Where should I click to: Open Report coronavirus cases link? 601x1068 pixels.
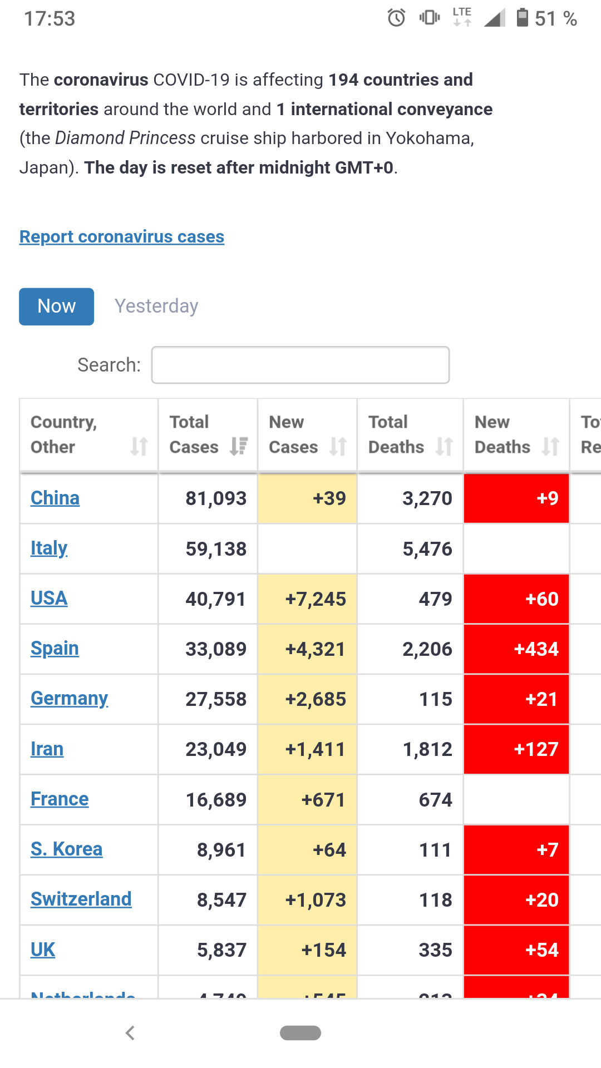point(122,237)
